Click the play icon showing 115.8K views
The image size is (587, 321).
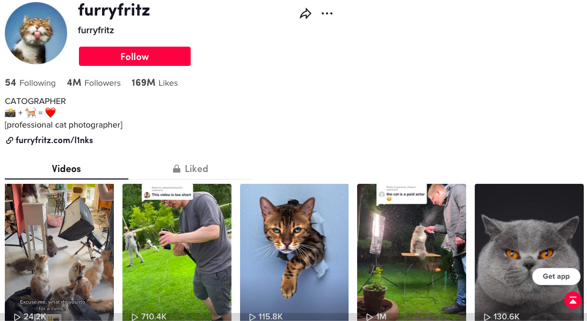[x=252, y=317]
